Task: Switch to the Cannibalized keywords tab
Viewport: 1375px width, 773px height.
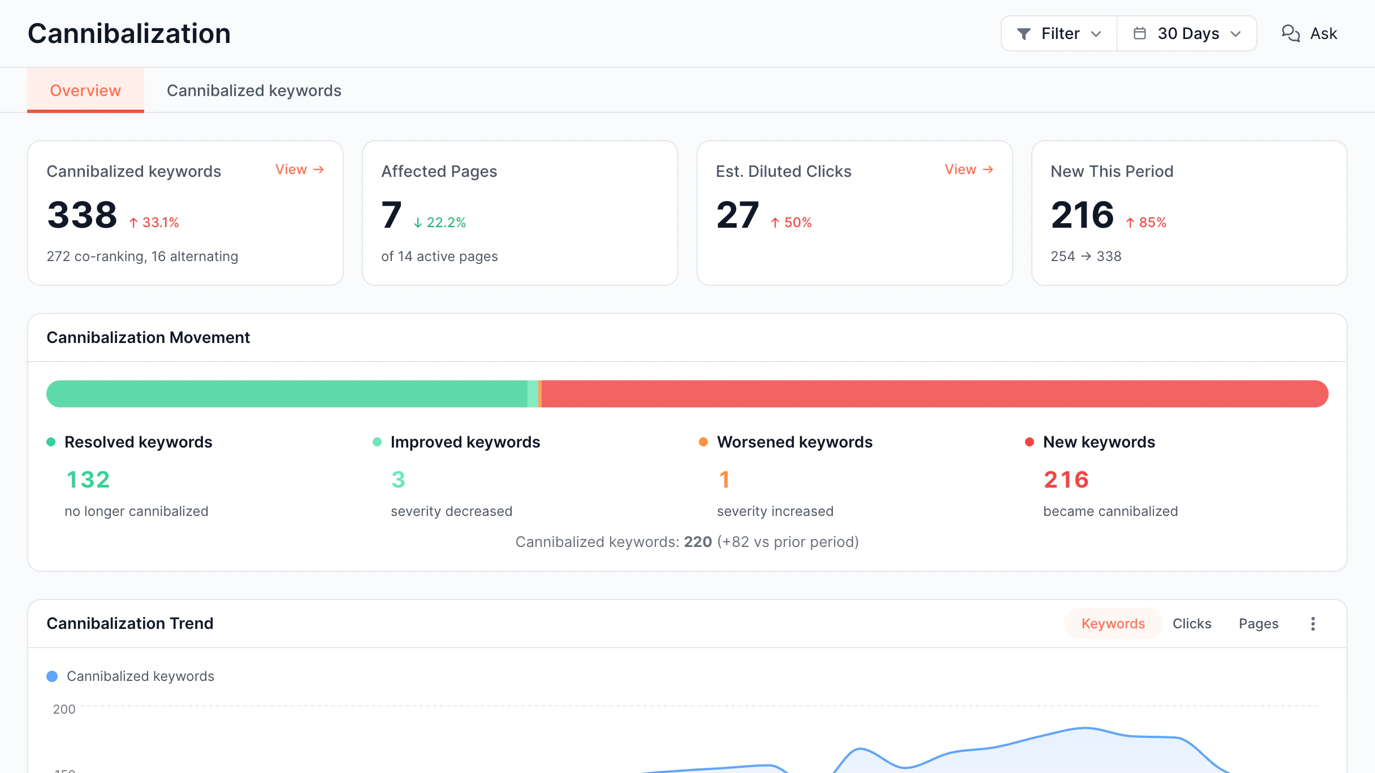Action: click(254, 90)
